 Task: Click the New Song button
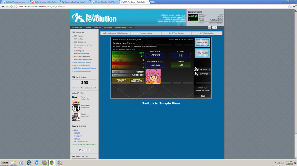tap(202, 43)
